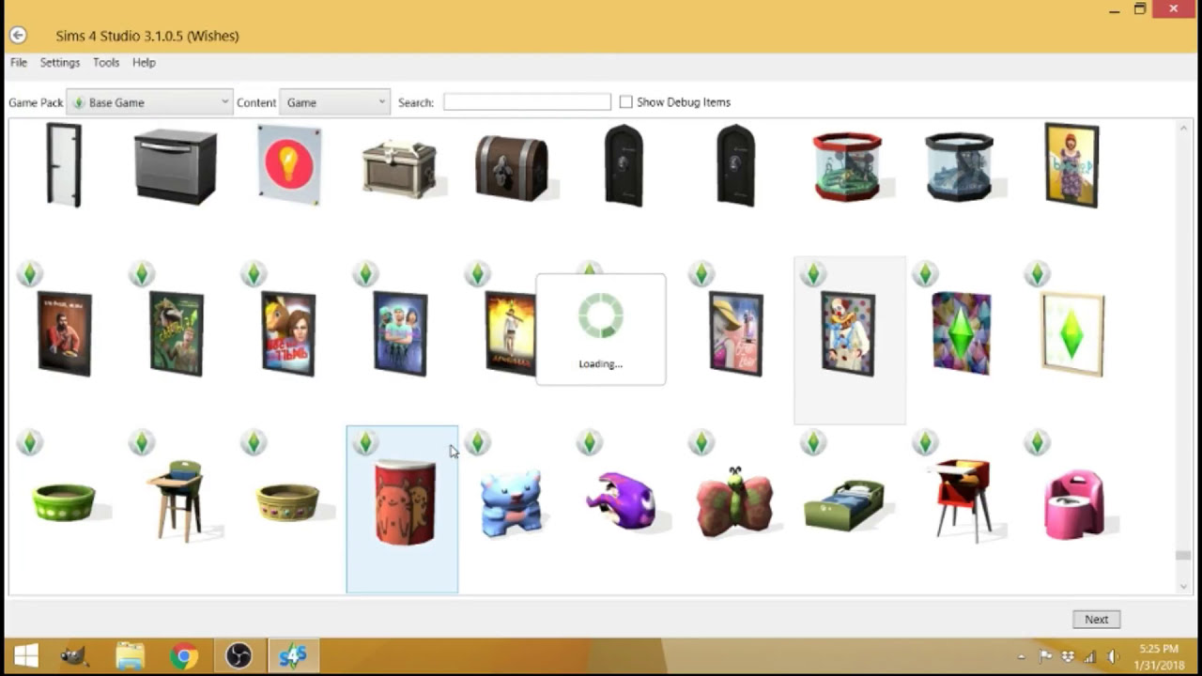Open Google Chrome from the taskbar
1202x676 pixels.
pos(184,655)
